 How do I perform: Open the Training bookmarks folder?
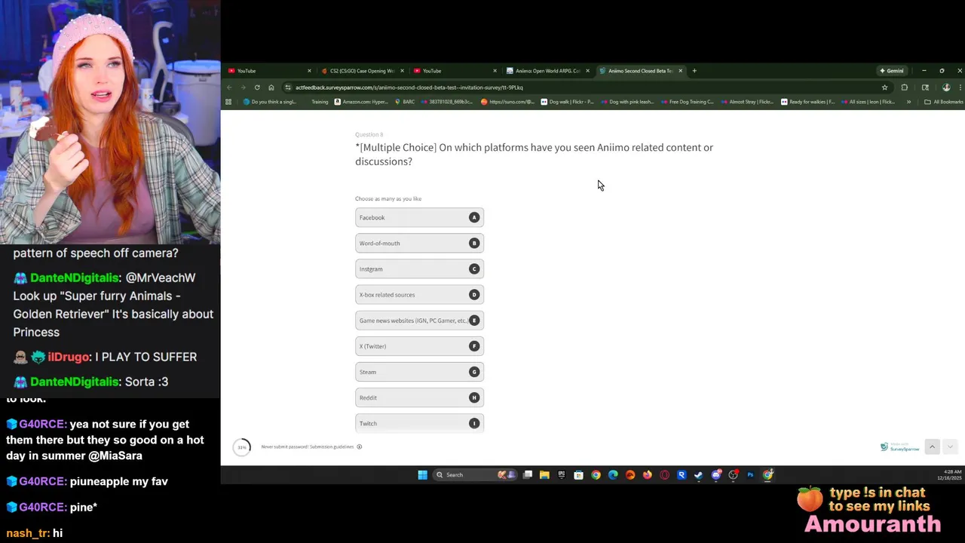(x=320, y=102)
